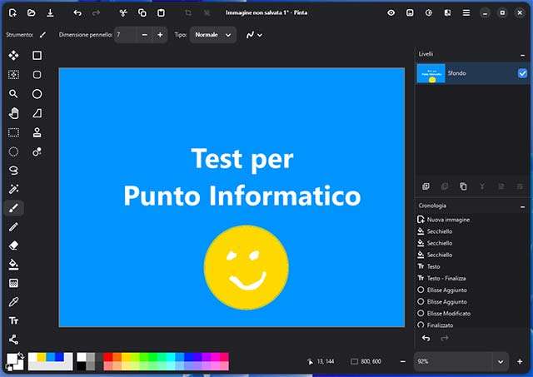Save the image with the download-arrow icon

50,13
